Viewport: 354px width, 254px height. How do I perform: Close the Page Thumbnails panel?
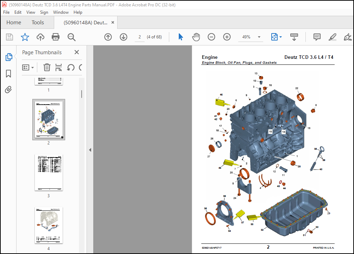77,52
